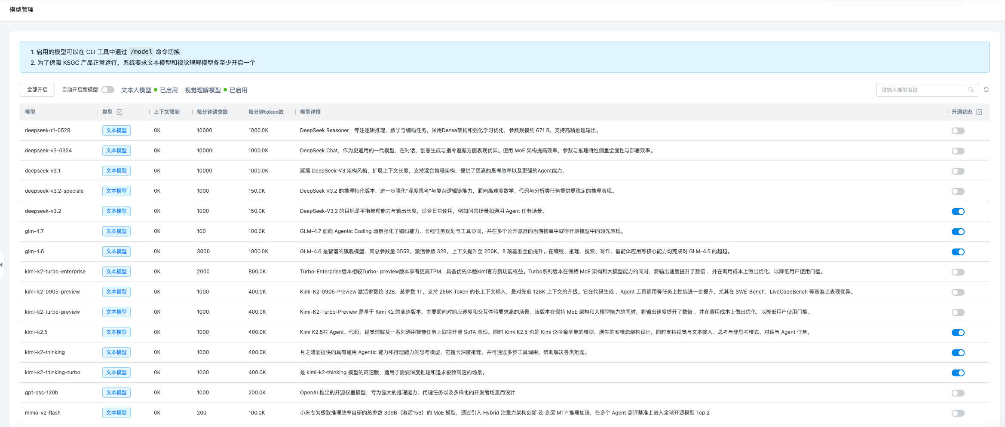Turn on the mimo-v2-flash model
Screen dimensions: 1005x427
[x=958, y=413]
